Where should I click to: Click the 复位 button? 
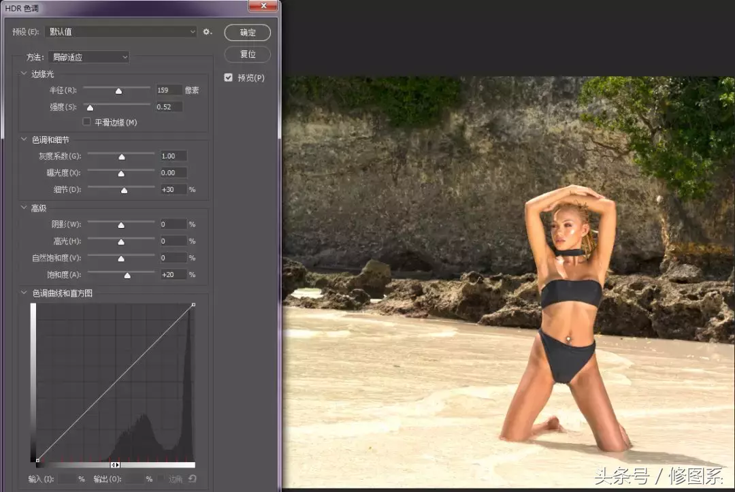248,54
